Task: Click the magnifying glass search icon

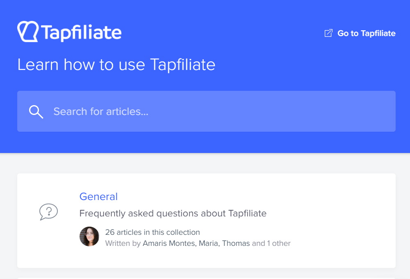Action: pos(36,112)
